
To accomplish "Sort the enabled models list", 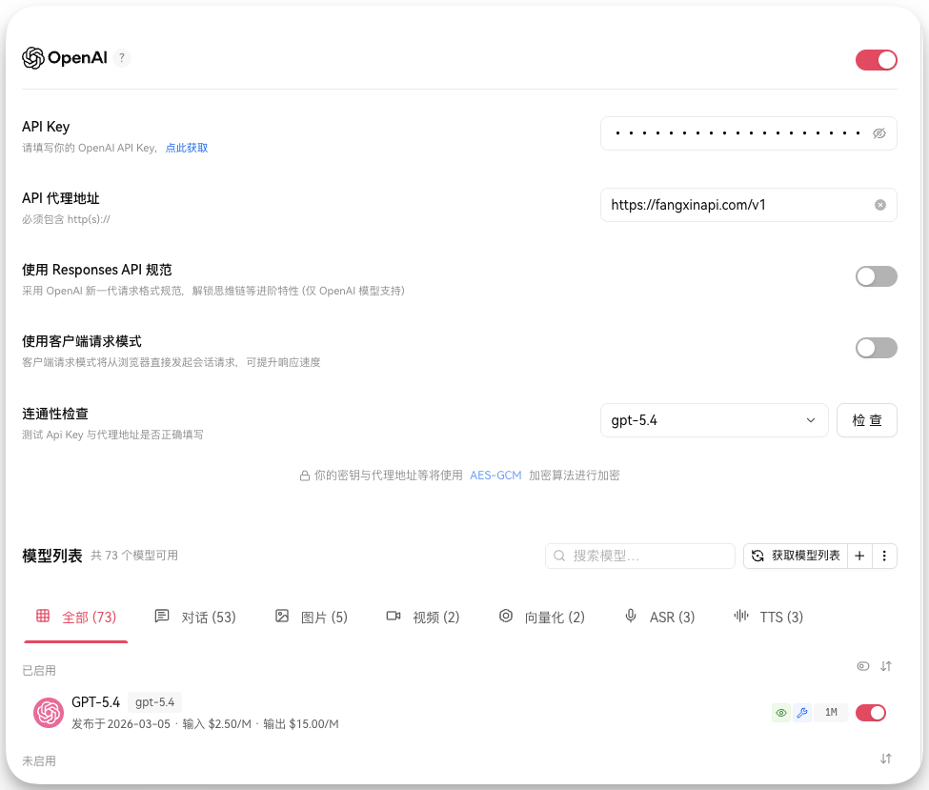I will tap(886, 666).
